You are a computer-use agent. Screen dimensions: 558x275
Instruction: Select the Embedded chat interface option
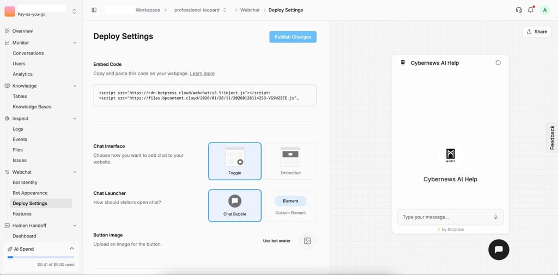point(290,161)
